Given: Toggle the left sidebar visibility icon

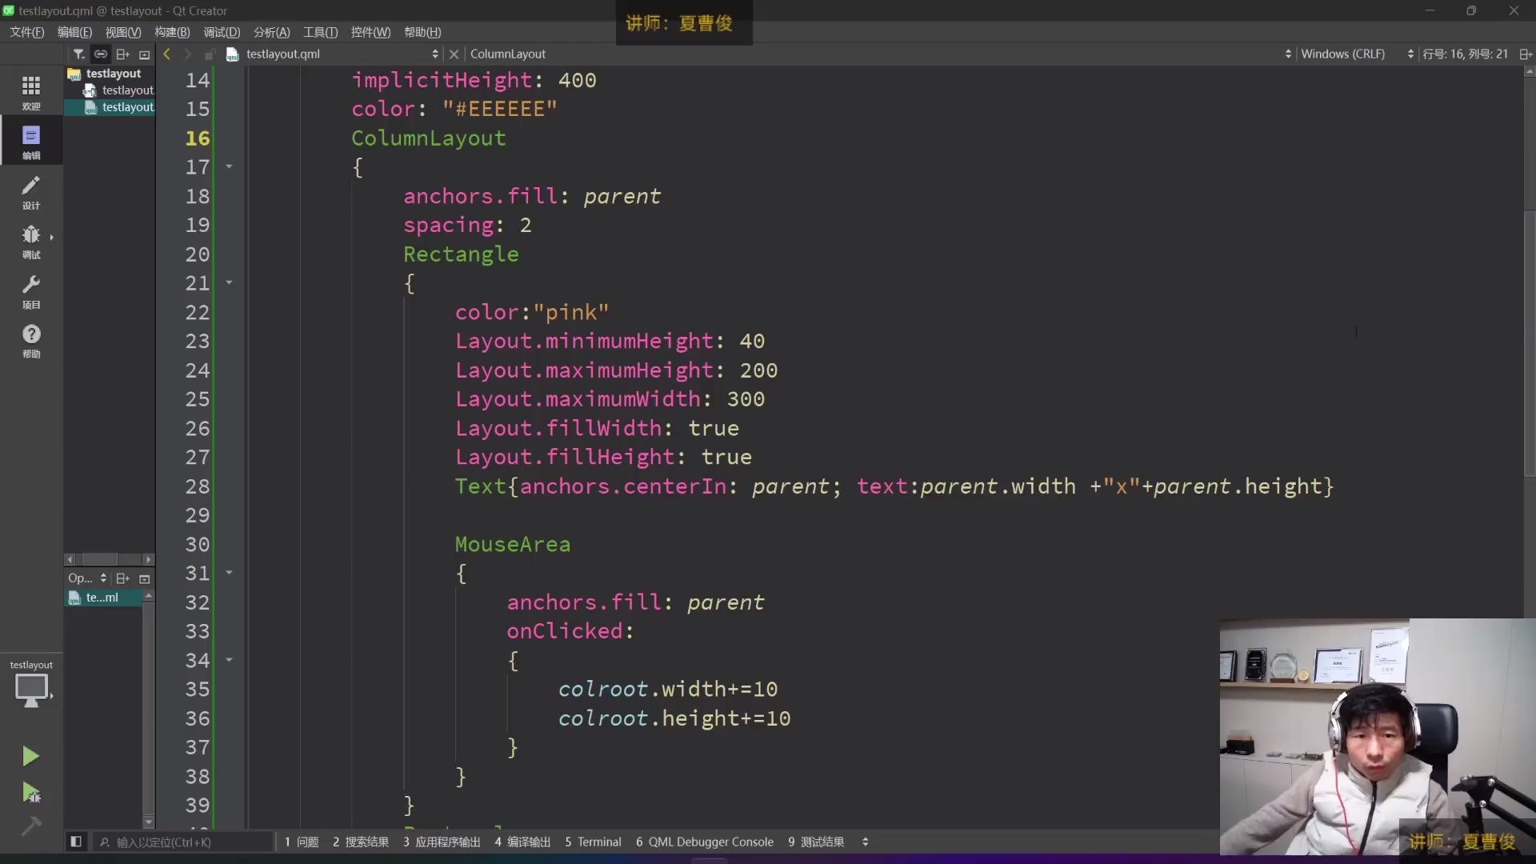Looking at the screenshot, I should point(76,842).
